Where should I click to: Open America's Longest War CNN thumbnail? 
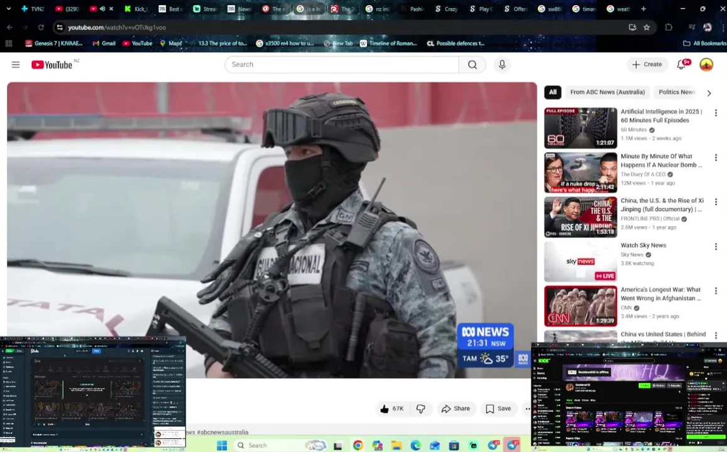581,306
